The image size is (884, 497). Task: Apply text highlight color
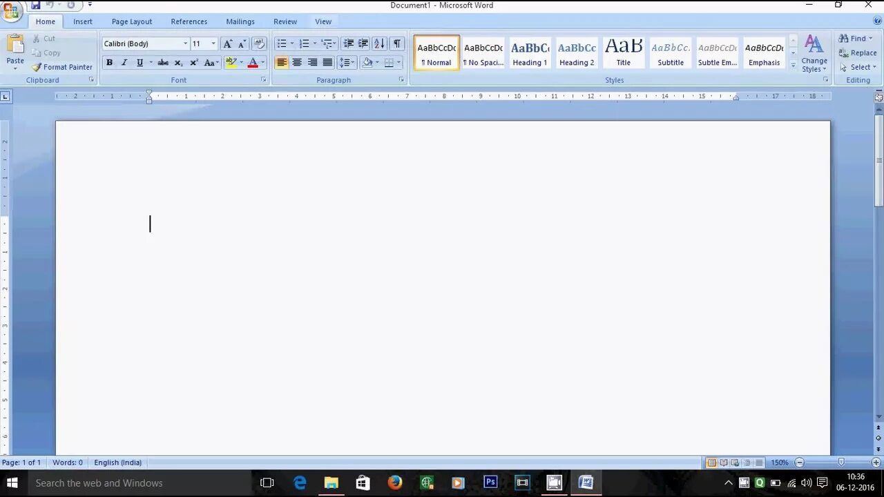(x=231, y=63)
